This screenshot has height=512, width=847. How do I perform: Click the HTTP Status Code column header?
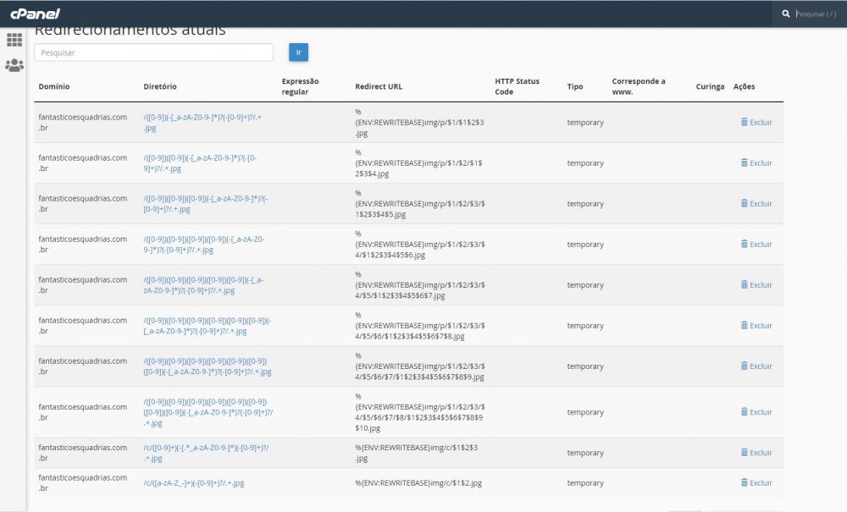click(x=517, y=86)
